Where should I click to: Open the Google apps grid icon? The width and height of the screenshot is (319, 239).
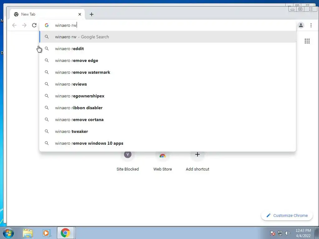click(x=307, y=41)
